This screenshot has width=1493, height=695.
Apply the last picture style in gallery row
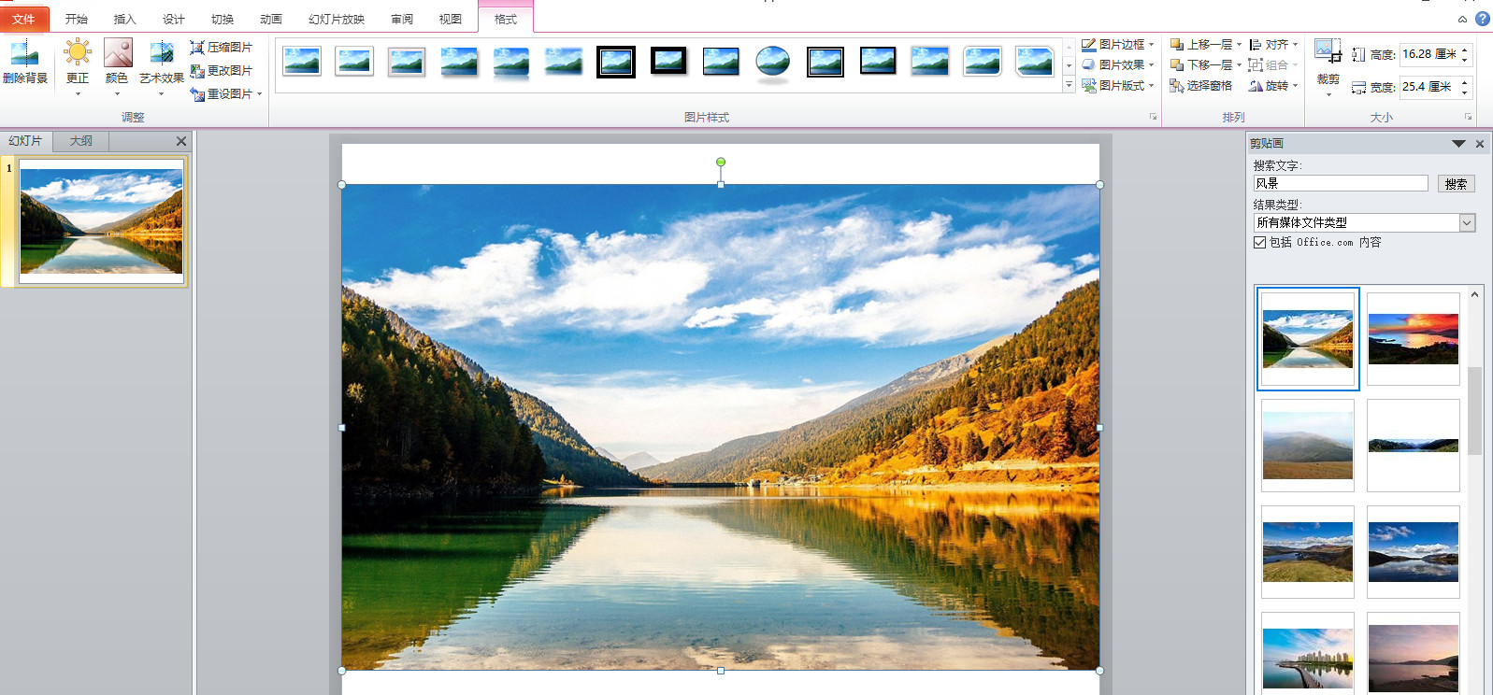click(x=1035, y=62)
